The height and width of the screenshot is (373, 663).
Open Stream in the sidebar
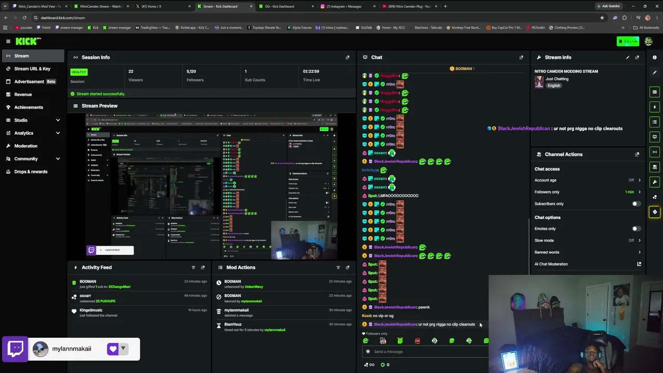tap(34, 56)
